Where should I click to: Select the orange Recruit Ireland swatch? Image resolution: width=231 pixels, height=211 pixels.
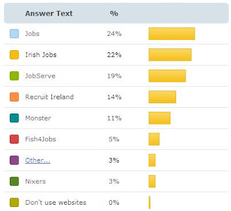click(x=14, y=97)
